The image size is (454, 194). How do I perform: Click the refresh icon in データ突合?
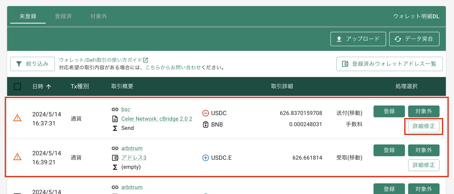pos(398,39)
